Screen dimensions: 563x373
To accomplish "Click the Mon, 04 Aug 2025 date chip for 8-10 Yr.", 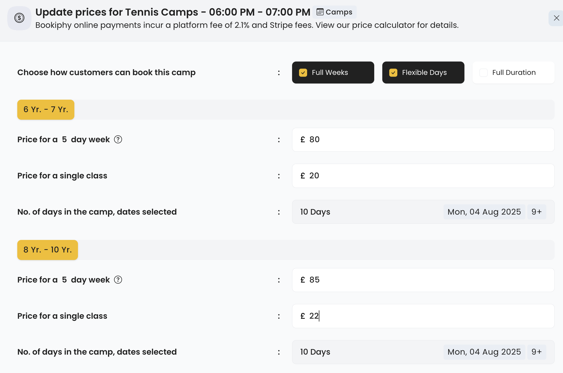I will pos(484,352).
